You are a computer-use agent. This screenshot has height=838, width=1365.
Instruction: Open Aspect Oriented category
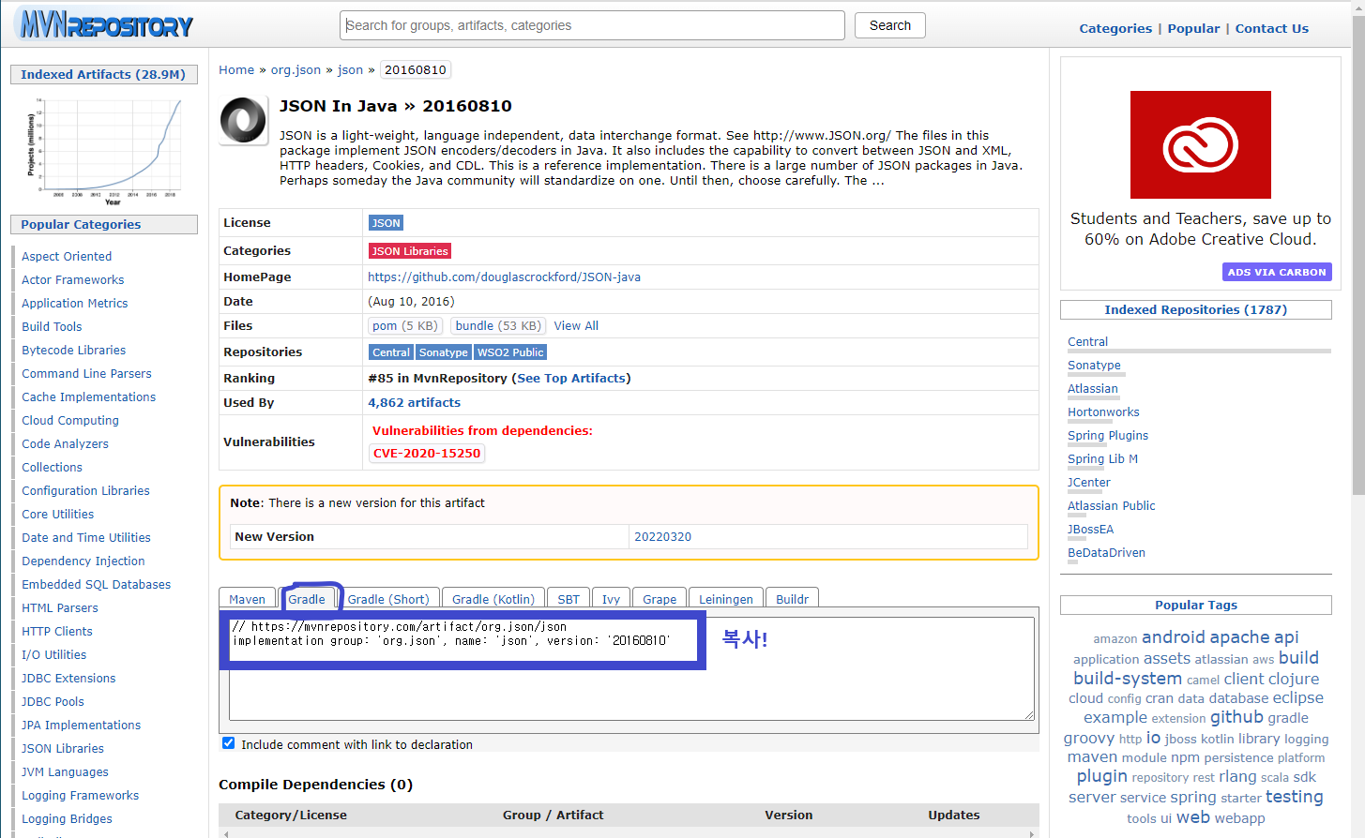[67, 256]
